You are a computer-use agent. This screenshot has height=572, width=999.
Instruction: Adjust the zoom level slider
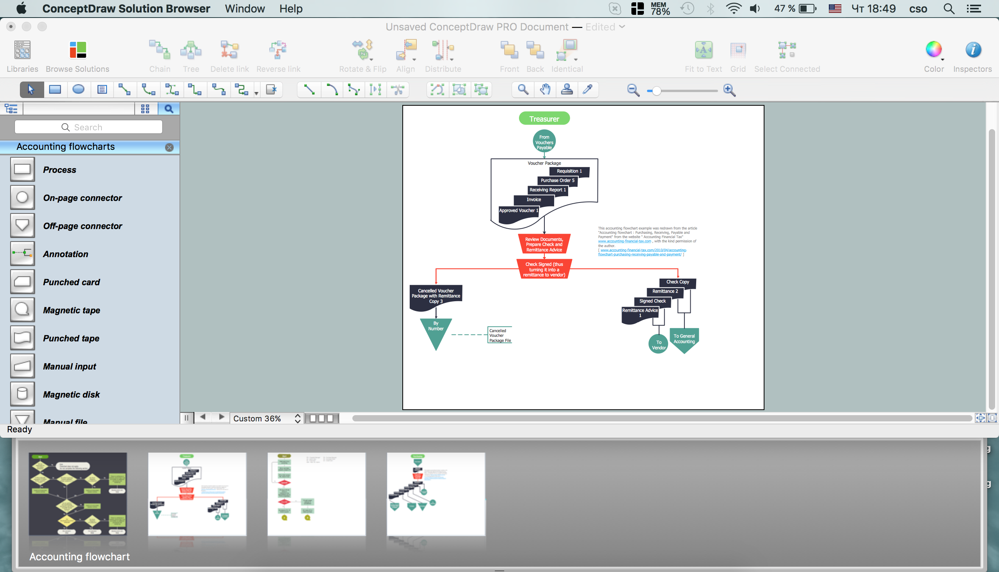pos(656,91)
